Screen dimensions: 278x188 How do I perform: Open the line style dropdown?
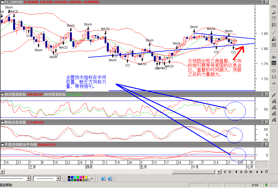click(x=29, y=178)
